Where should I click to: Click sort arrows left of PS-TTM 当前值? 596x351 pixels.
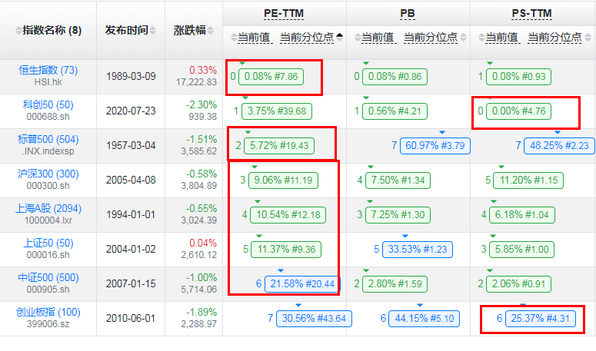pos(481,37)
